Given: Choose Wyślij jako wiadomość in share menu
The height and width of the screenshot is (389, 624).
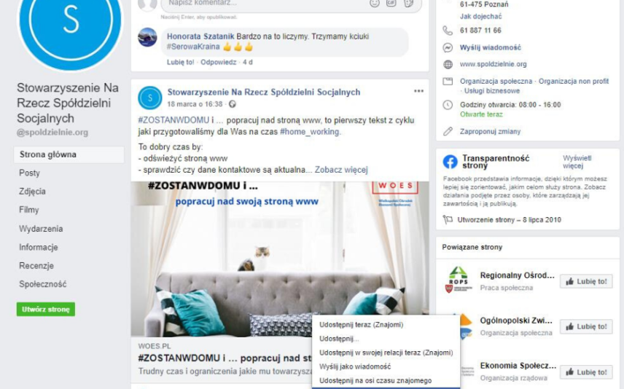Looking at the screenshot, I should [355, 366].
